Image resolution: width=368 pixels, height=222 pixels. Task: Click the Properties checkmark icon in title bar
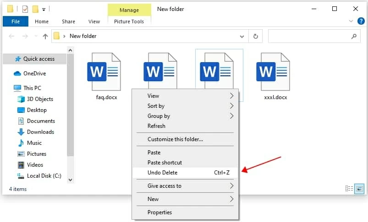coord(25,9)
